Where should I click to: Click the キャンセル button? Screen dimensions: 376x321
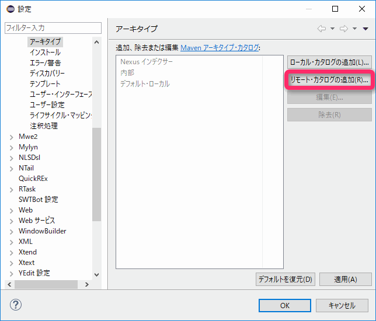(342, 305)
